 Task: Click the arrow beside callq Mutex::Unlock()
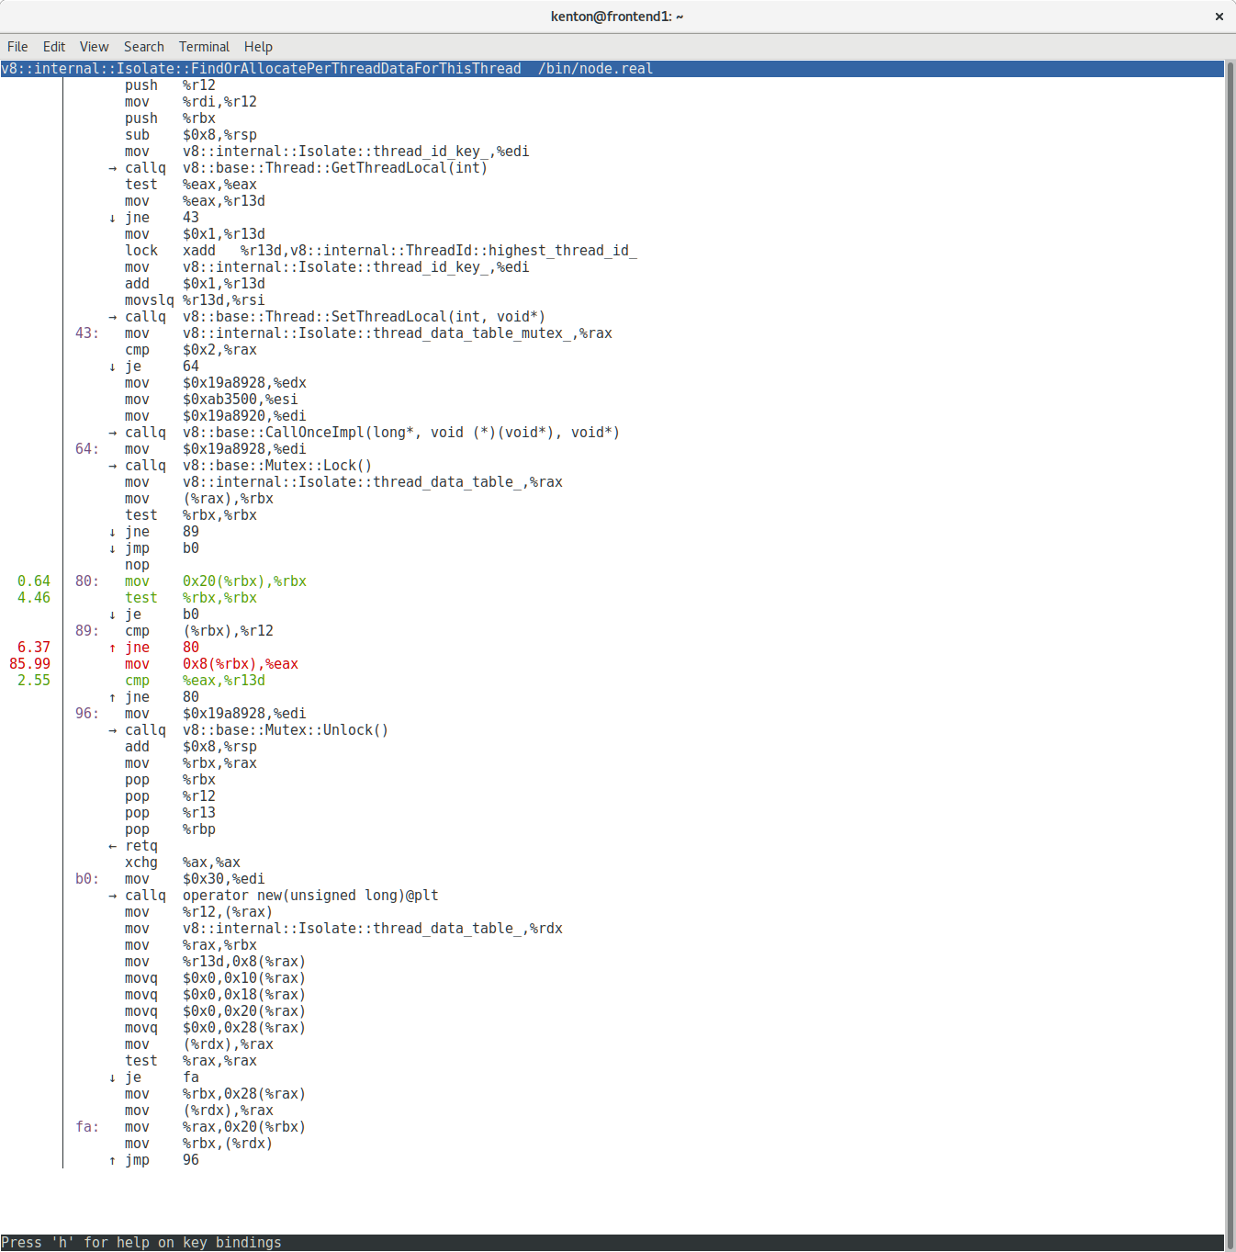click(112, 730)
